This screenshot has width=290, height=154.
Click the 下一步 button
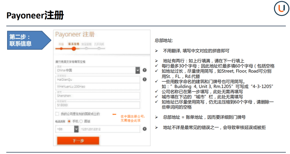(x=78, y=141)
